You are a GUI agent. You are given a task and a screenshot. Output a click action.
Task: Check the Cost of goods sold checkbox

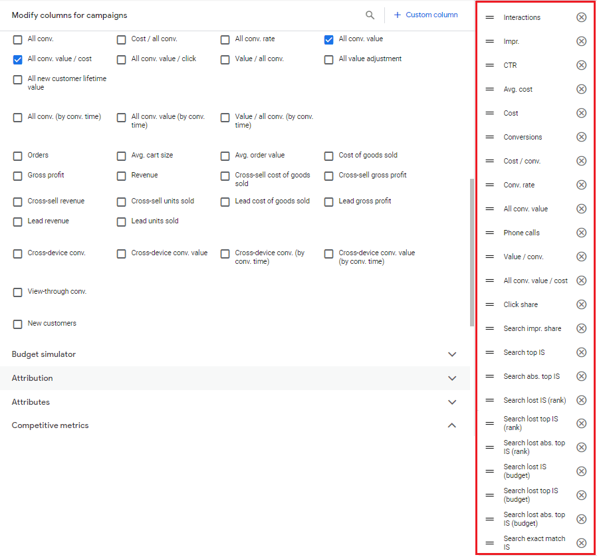(x=328, y=156)
